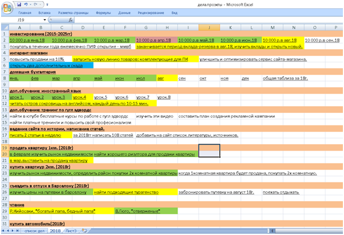Viewport: 344px width, 235px height.
Task: Go to next sheet tab arrow
Action: (13, 231)
